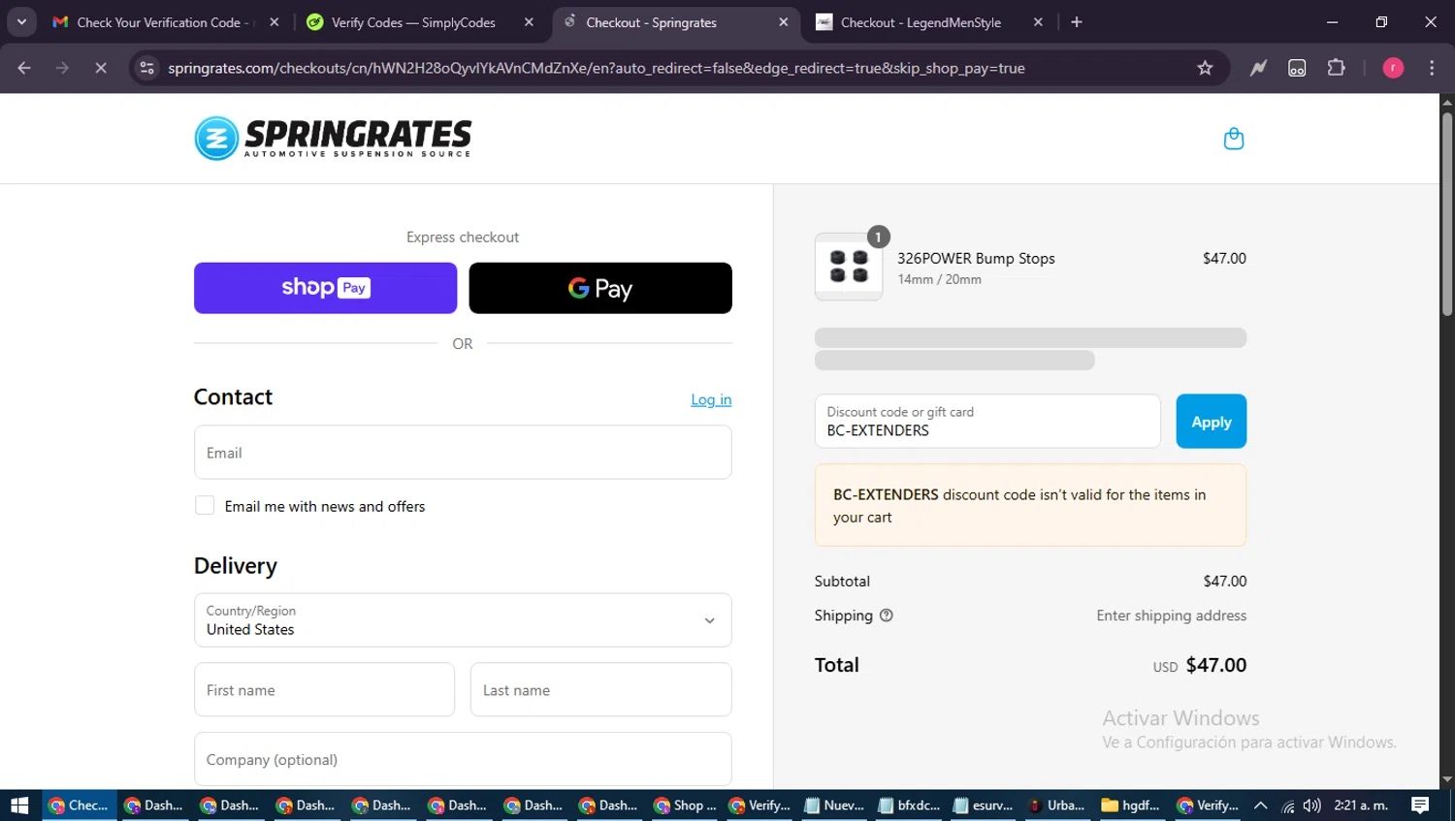Viewport: 1455px width, 821px height.
Task: Open the tab search dropdown arrow
Action: click(21, 22)
